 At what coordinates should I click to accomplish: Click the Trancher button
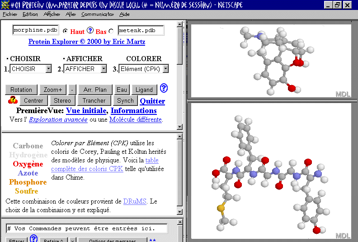[94, 100]
